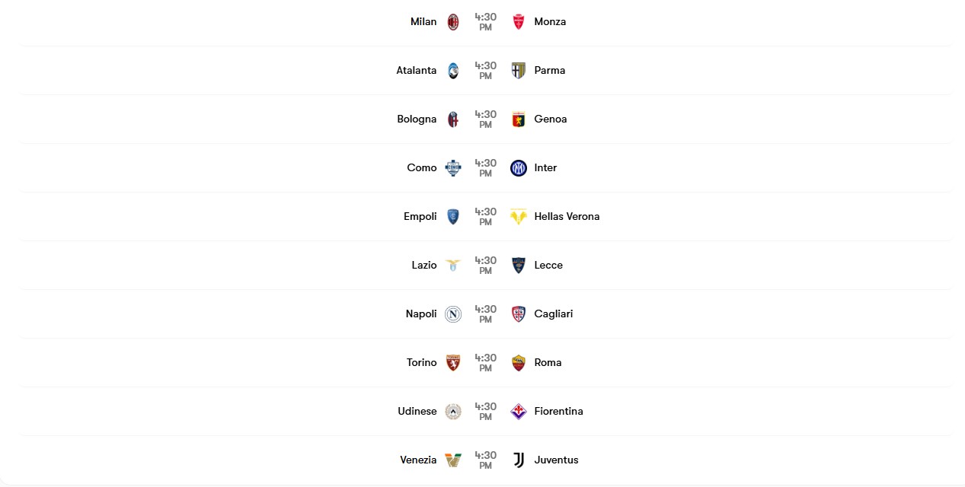Open the Bologna team name link

point(417,119)
